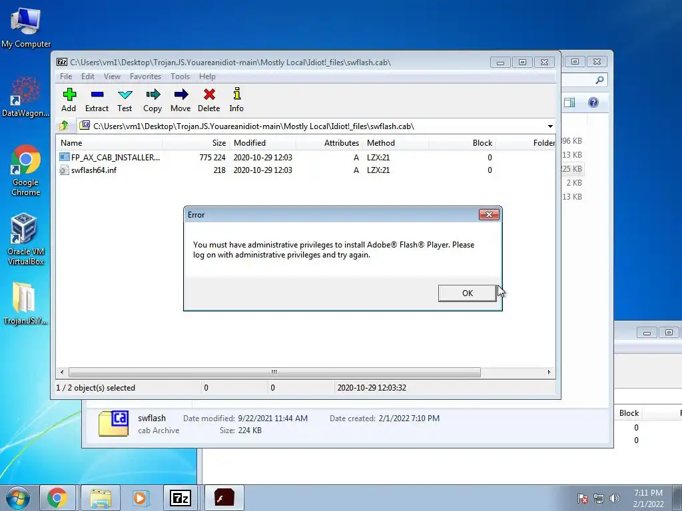The width and height of the screenshot is (682, 511).
Task: Click the horizontal scrollbar left arrow
Action: coord(62,372)
